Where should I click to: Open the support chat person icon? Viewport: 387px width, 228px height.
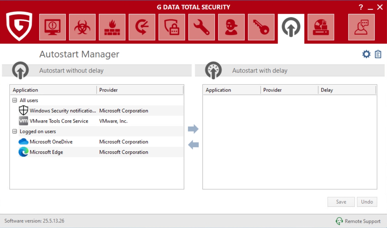361,27
